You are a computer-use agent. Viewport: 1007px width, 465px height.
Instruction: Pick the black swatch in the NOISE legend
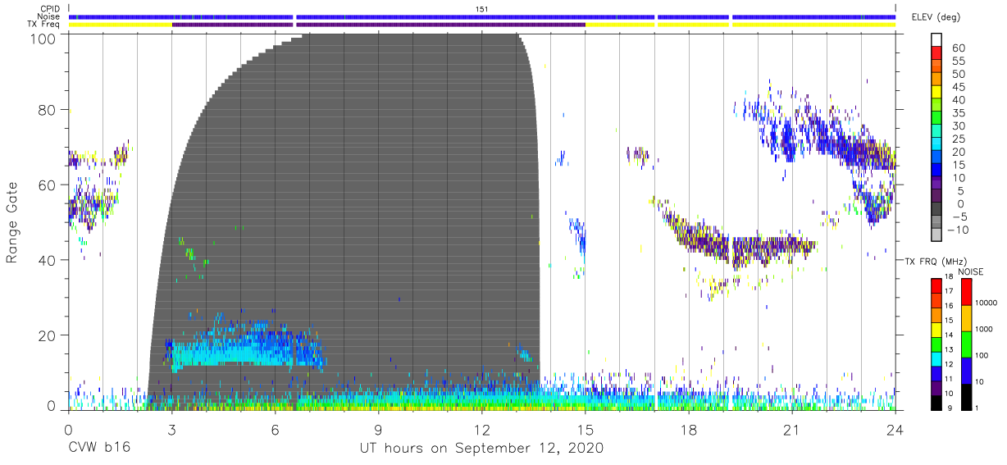coord(966,395)
